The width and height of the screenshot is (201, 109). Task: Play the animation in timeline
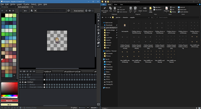[x=27, y=72]
